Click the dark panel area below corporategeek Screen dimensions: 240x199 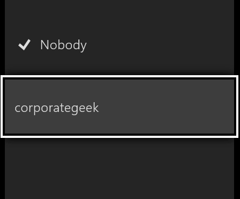tap(119, 169)
